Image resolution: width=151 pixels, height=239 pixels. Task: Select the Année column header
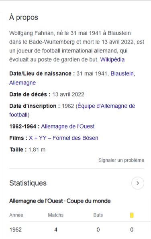pos(16,215)
